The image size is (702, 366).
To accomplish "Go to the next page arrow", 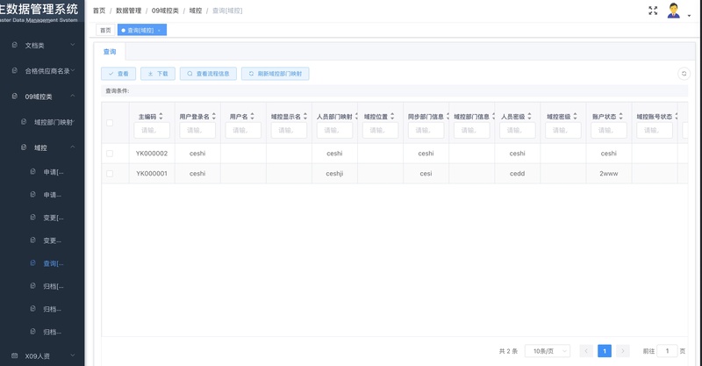I will 622,351.
